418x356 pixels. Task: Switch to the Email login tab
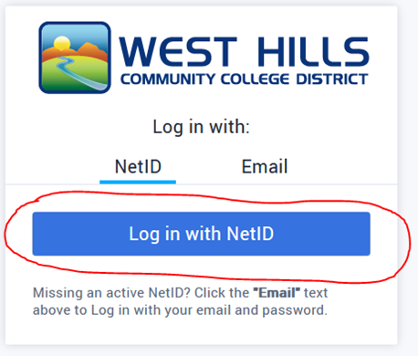click(265, 167)
